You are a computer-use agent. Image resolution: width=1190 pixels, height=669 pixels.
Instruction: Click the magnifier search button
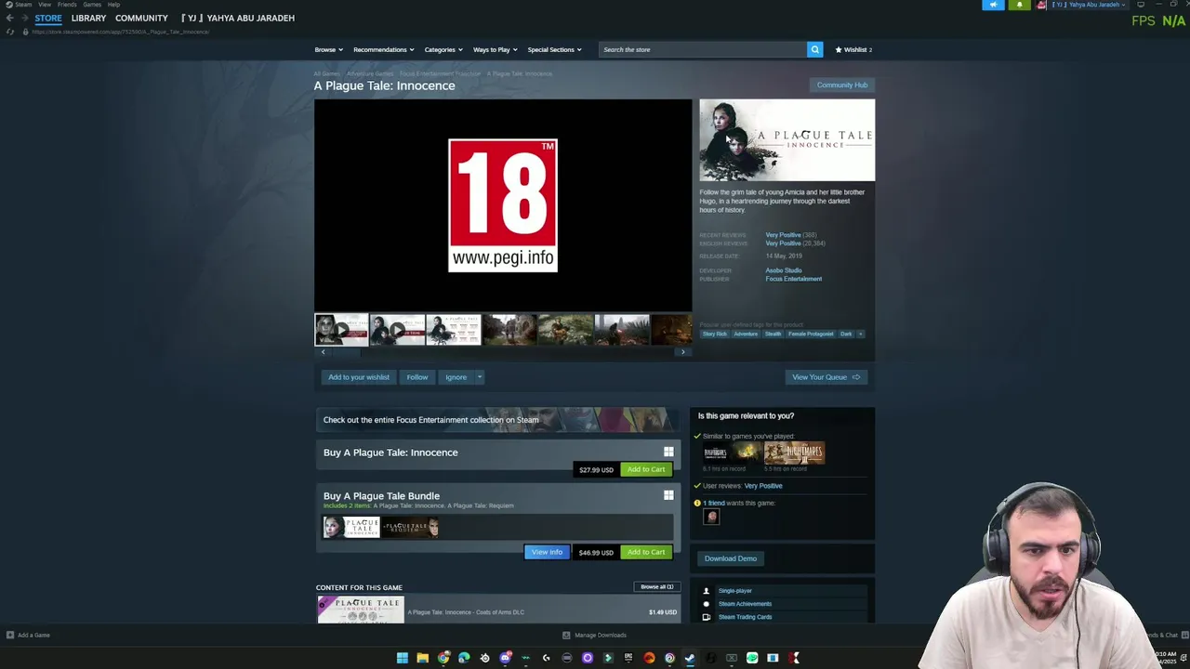814,49
